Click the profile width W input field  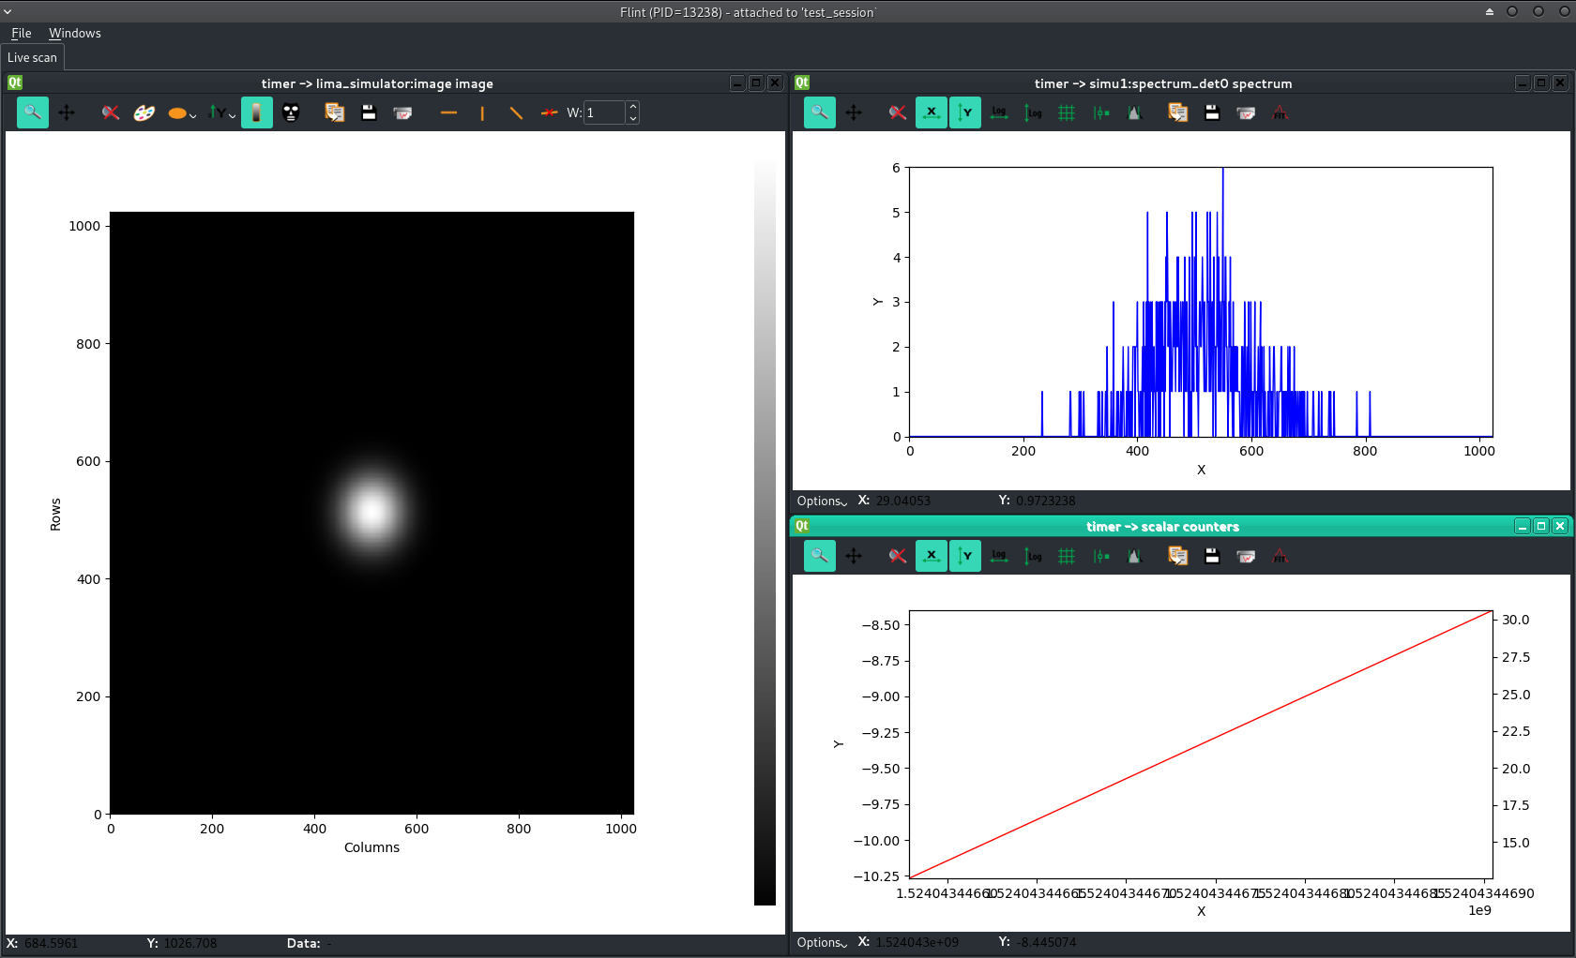tap(605, 112)
